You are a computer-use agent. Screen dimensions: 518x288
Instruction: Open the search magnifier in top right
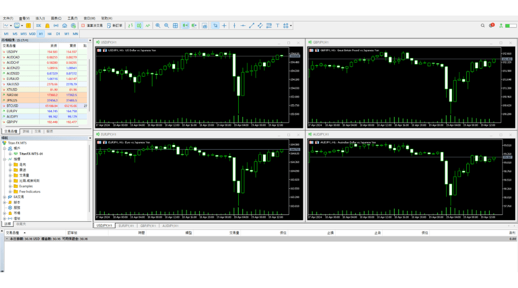[x=482, y=25]
